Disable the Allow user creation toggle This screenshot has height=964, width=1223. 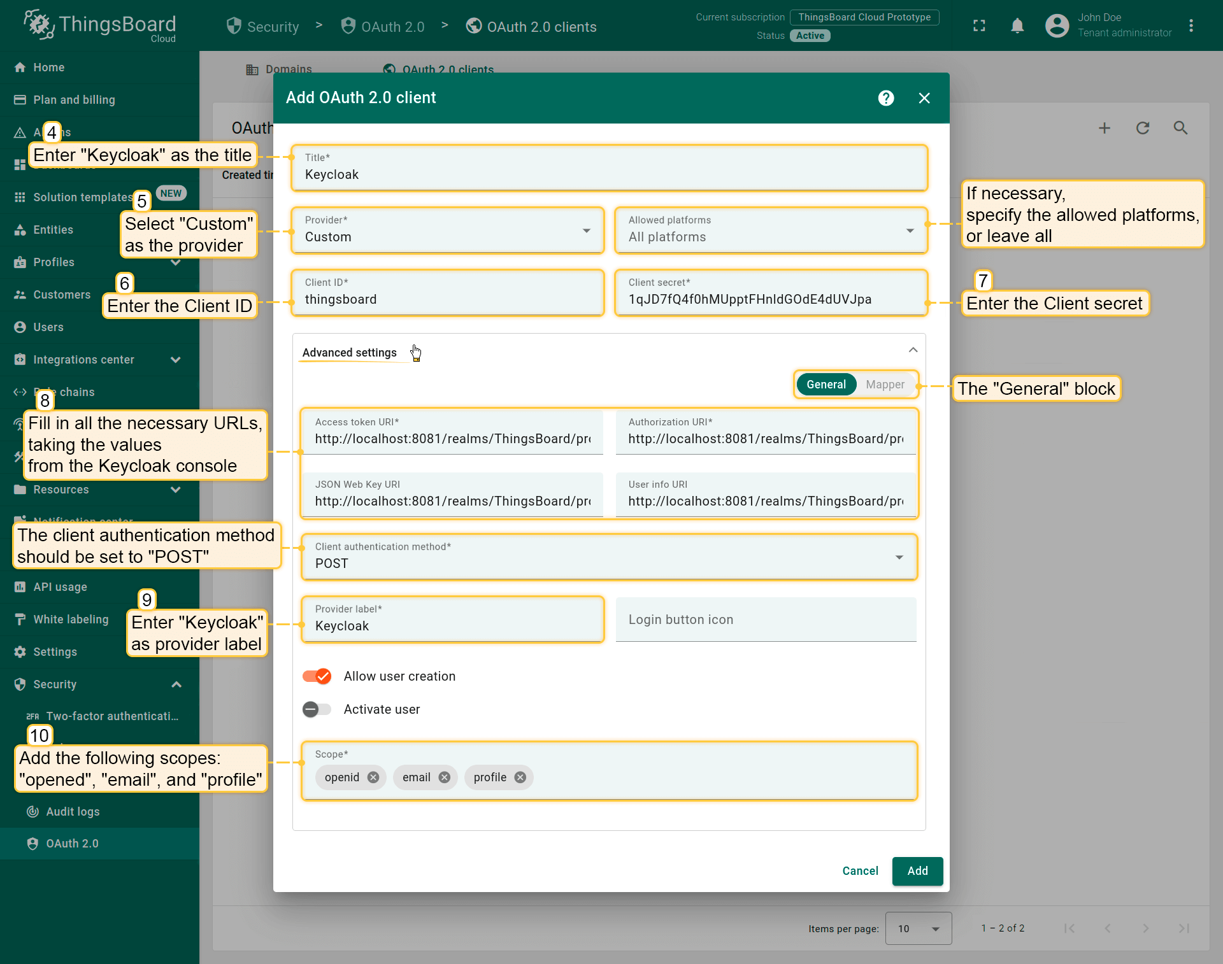tap(317, 676)
